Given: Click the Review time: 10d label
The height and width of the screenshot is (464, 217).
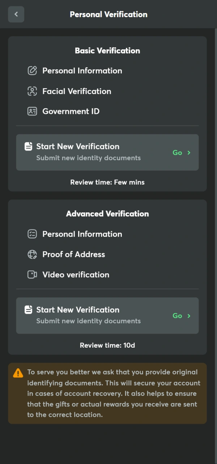Looking at the screenshot, I should pyautogui.click(x=107, y=345).
